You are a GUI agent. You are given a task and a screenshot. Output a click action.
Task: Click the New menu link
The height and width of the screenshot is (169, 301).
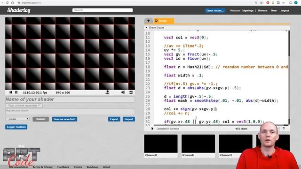pos(274,10)
